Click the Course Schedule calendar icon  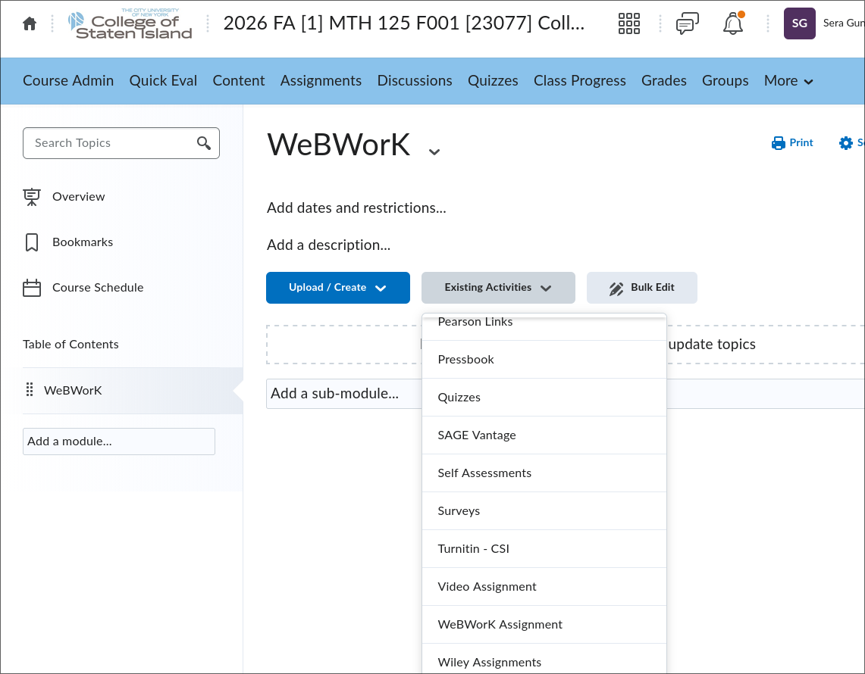pyautogui.click(x=32, y=288)
